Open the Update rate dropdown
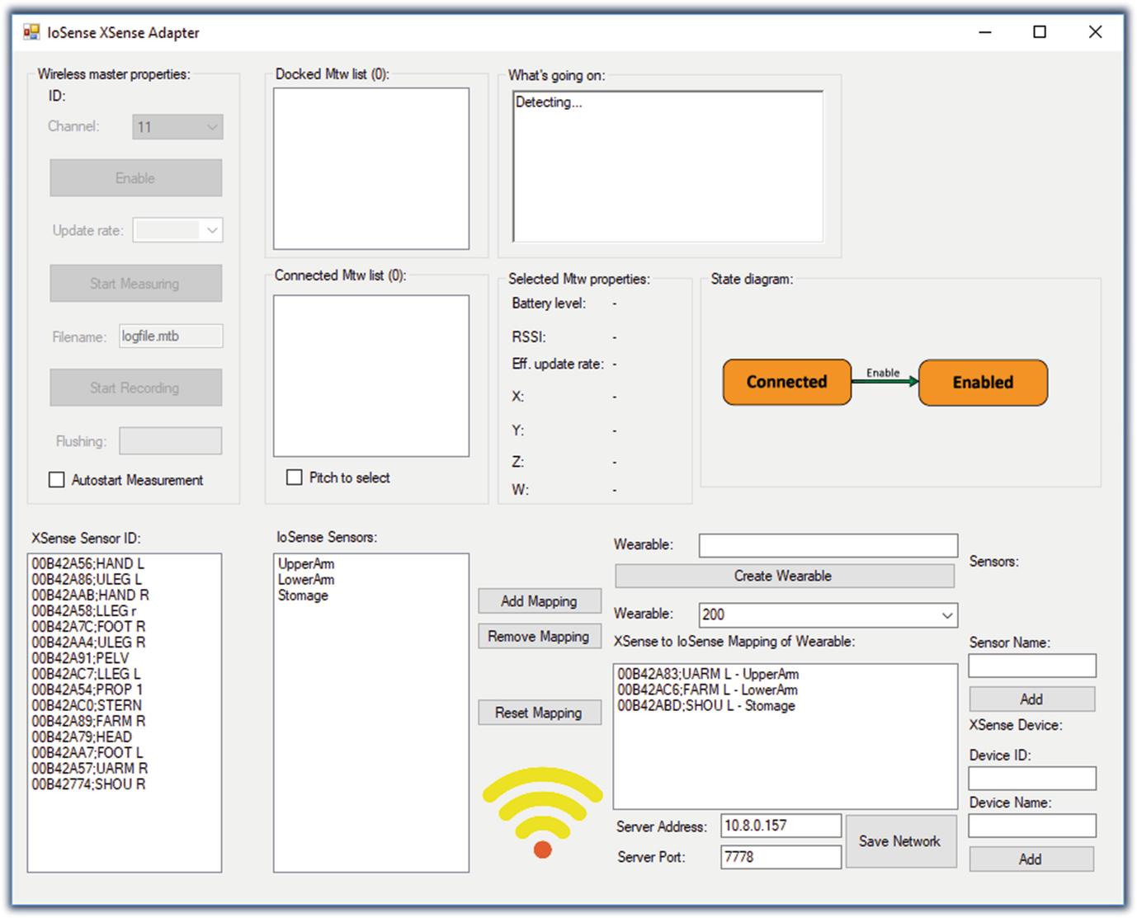Viewport: 1137px width, 918px height. click(x=178, y=230)
